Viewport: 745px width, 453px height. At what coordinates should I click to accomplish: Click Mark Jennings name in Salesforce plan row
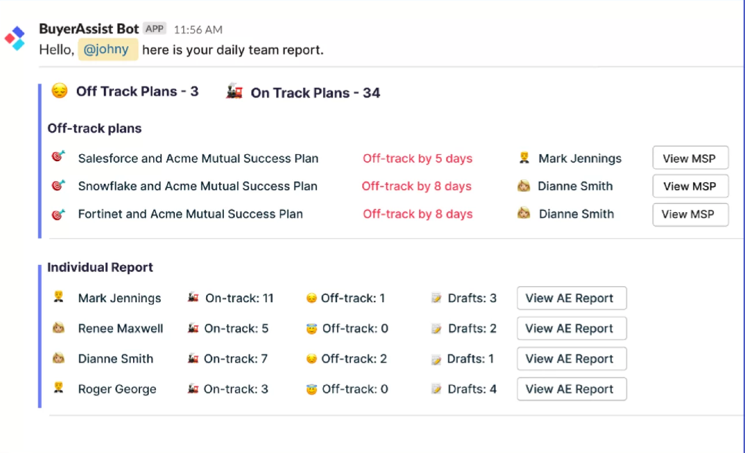pos(580,158)
